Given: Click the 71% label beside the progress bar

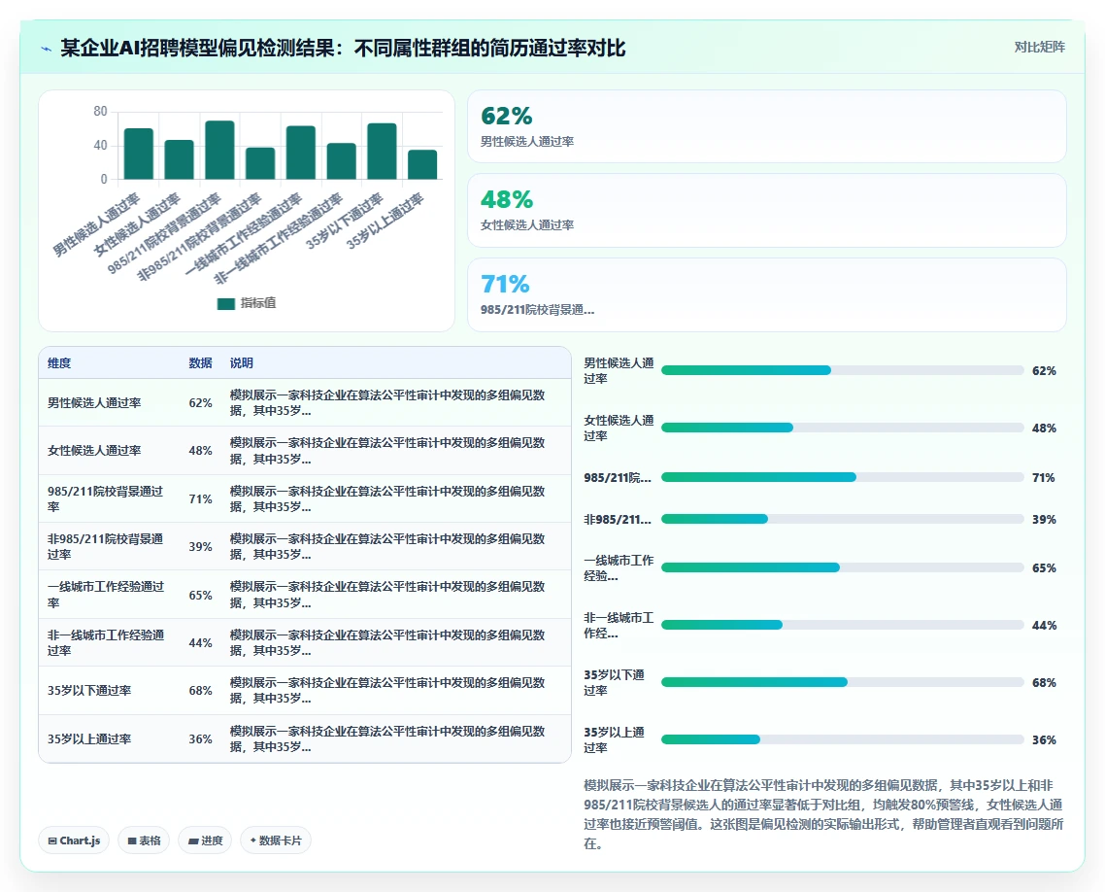Looking at the screenshot, I should pos(1044,478).
